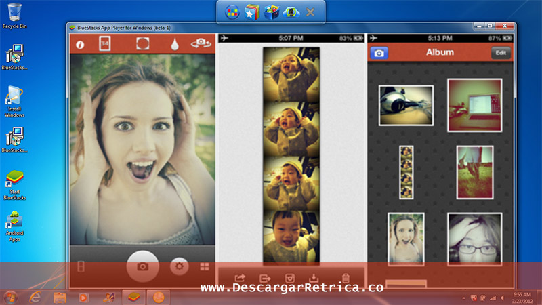This screenshot has width=542, height=305.
Task: Tap the blue camera button in Album header
Action: pyautogui.click(x=379, y=53)
